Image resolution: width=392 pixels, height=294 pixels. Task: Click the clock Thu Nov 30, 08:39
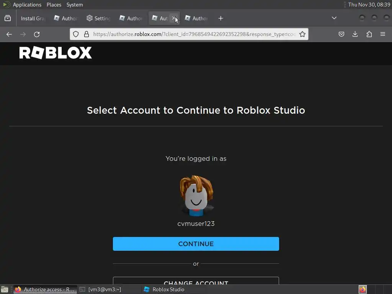pos(369,5)
